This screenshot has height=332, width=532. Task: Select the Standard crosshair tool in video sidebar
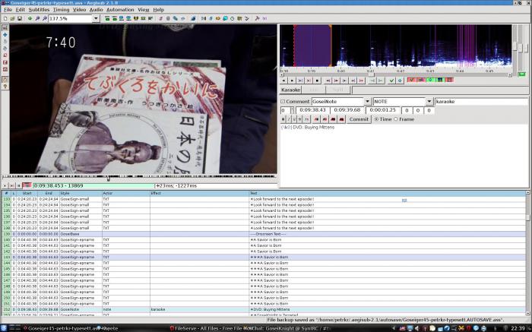click(x=5, y=28)
